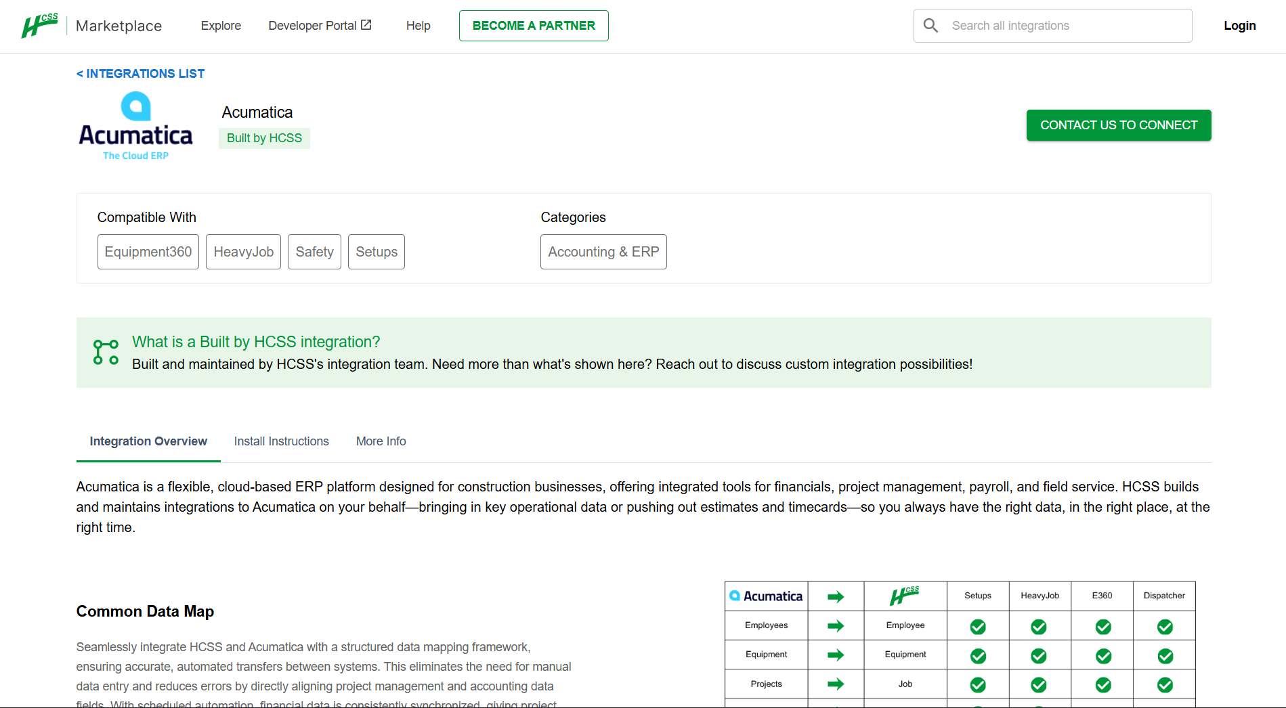Click the Employees cell in table
The image size is (1286, 708).
pyautogui.click(x=766, y=625)
